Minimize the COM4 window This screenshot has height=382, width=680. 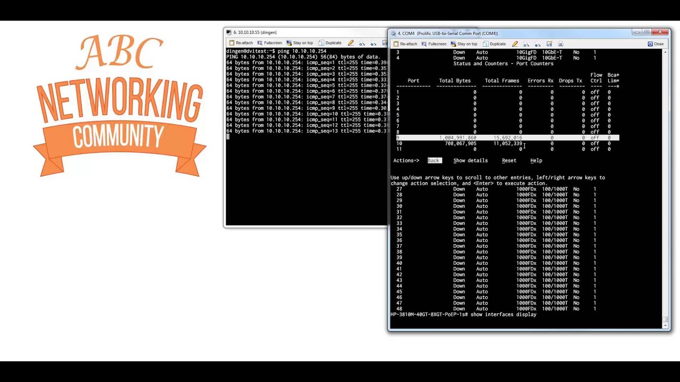pyautogui.click(x=637, y=32)
